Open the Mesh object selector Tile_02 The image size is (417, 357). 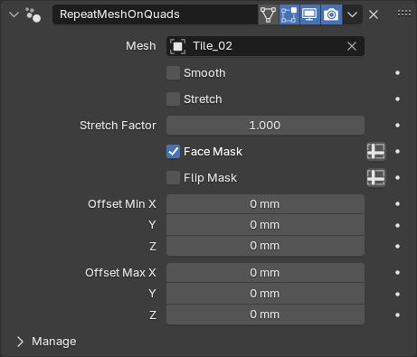coord(265,46)
